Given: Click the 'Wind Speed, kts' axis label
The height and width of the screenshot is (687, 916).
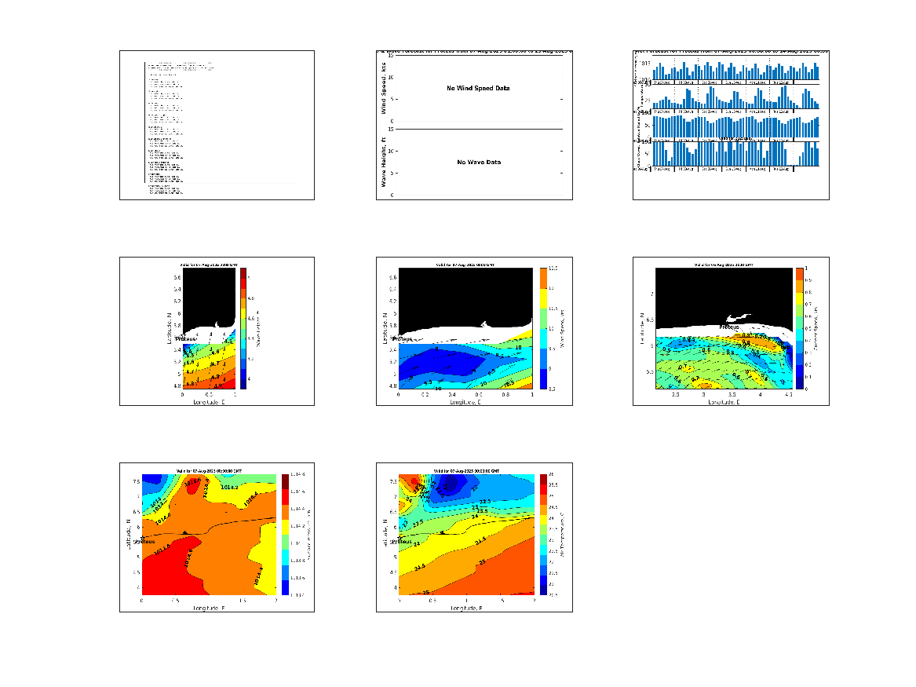Looking at the screenshot, I should tap(384, 88).
